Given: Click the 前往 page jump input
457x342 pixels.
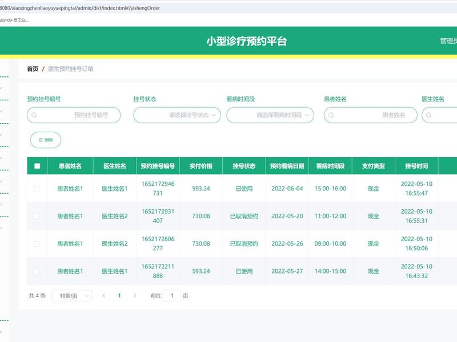Looking at the screenshot, I should 172,296.
